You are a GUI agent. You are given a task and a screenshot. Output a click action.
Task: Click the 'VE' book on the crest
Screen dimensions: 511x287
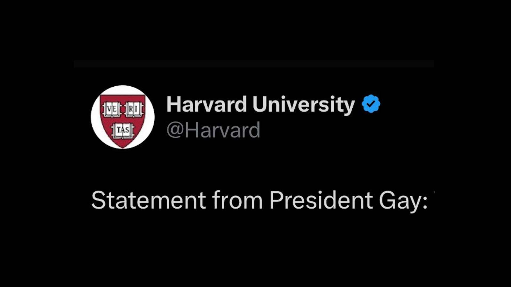(x=112, y=109)
